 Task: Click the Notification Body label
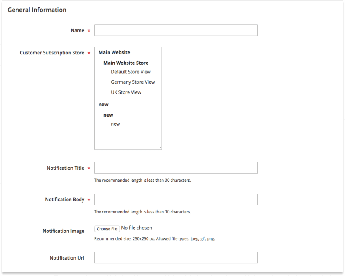tap(65, 200)
